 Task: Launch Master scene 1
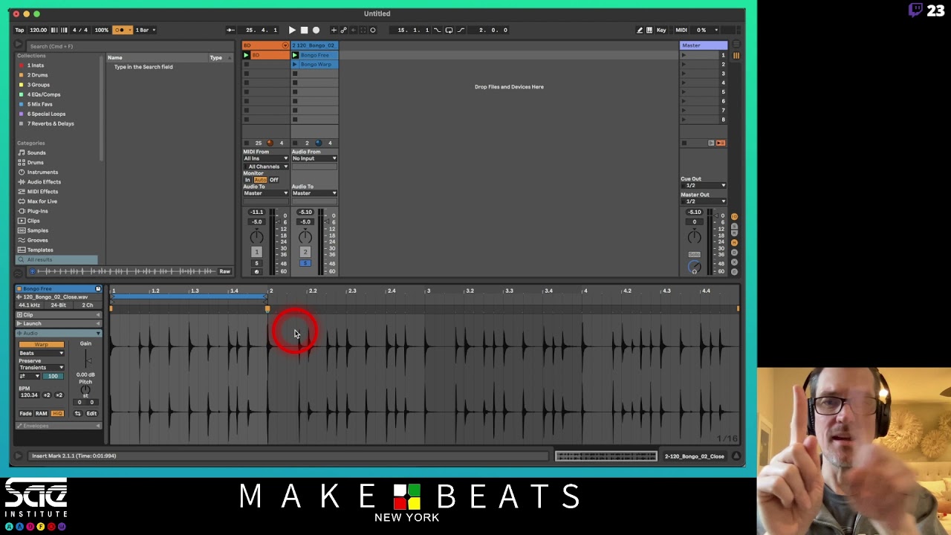coord(684,55)
